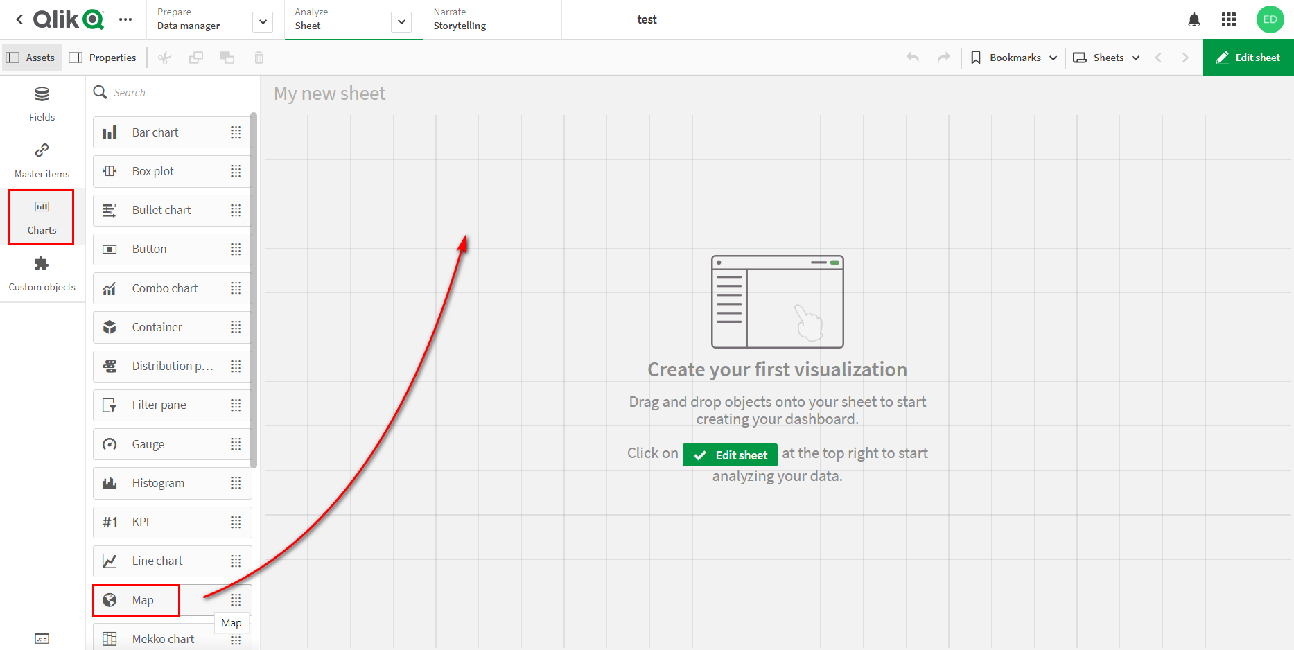The width and height of the screenshot is (1294, 650).
Task: Click the green Edit sheet button
Action: [1248, 58]
